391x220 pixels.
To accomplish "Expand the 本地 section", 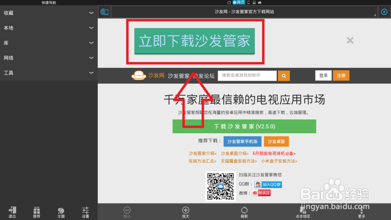I will tap(48, 28).
